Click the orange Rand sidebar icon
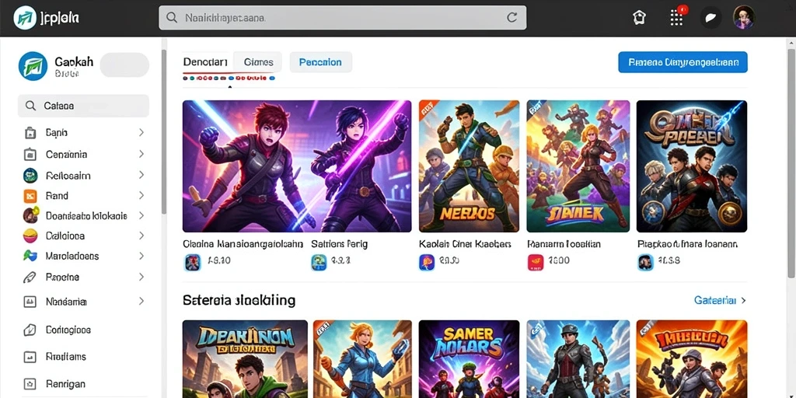Image resolution: width=796 pixels, height=398 pixels. tap(30, 196)
